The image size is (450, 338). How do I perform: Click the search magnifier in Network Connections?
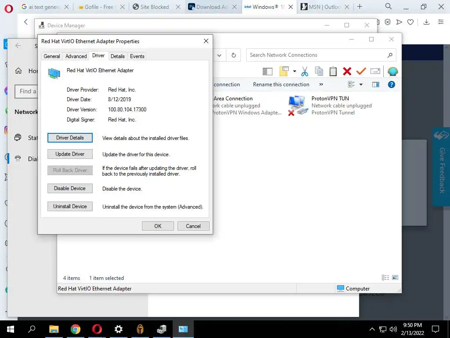pyautogui.click(x=390, y=55)
